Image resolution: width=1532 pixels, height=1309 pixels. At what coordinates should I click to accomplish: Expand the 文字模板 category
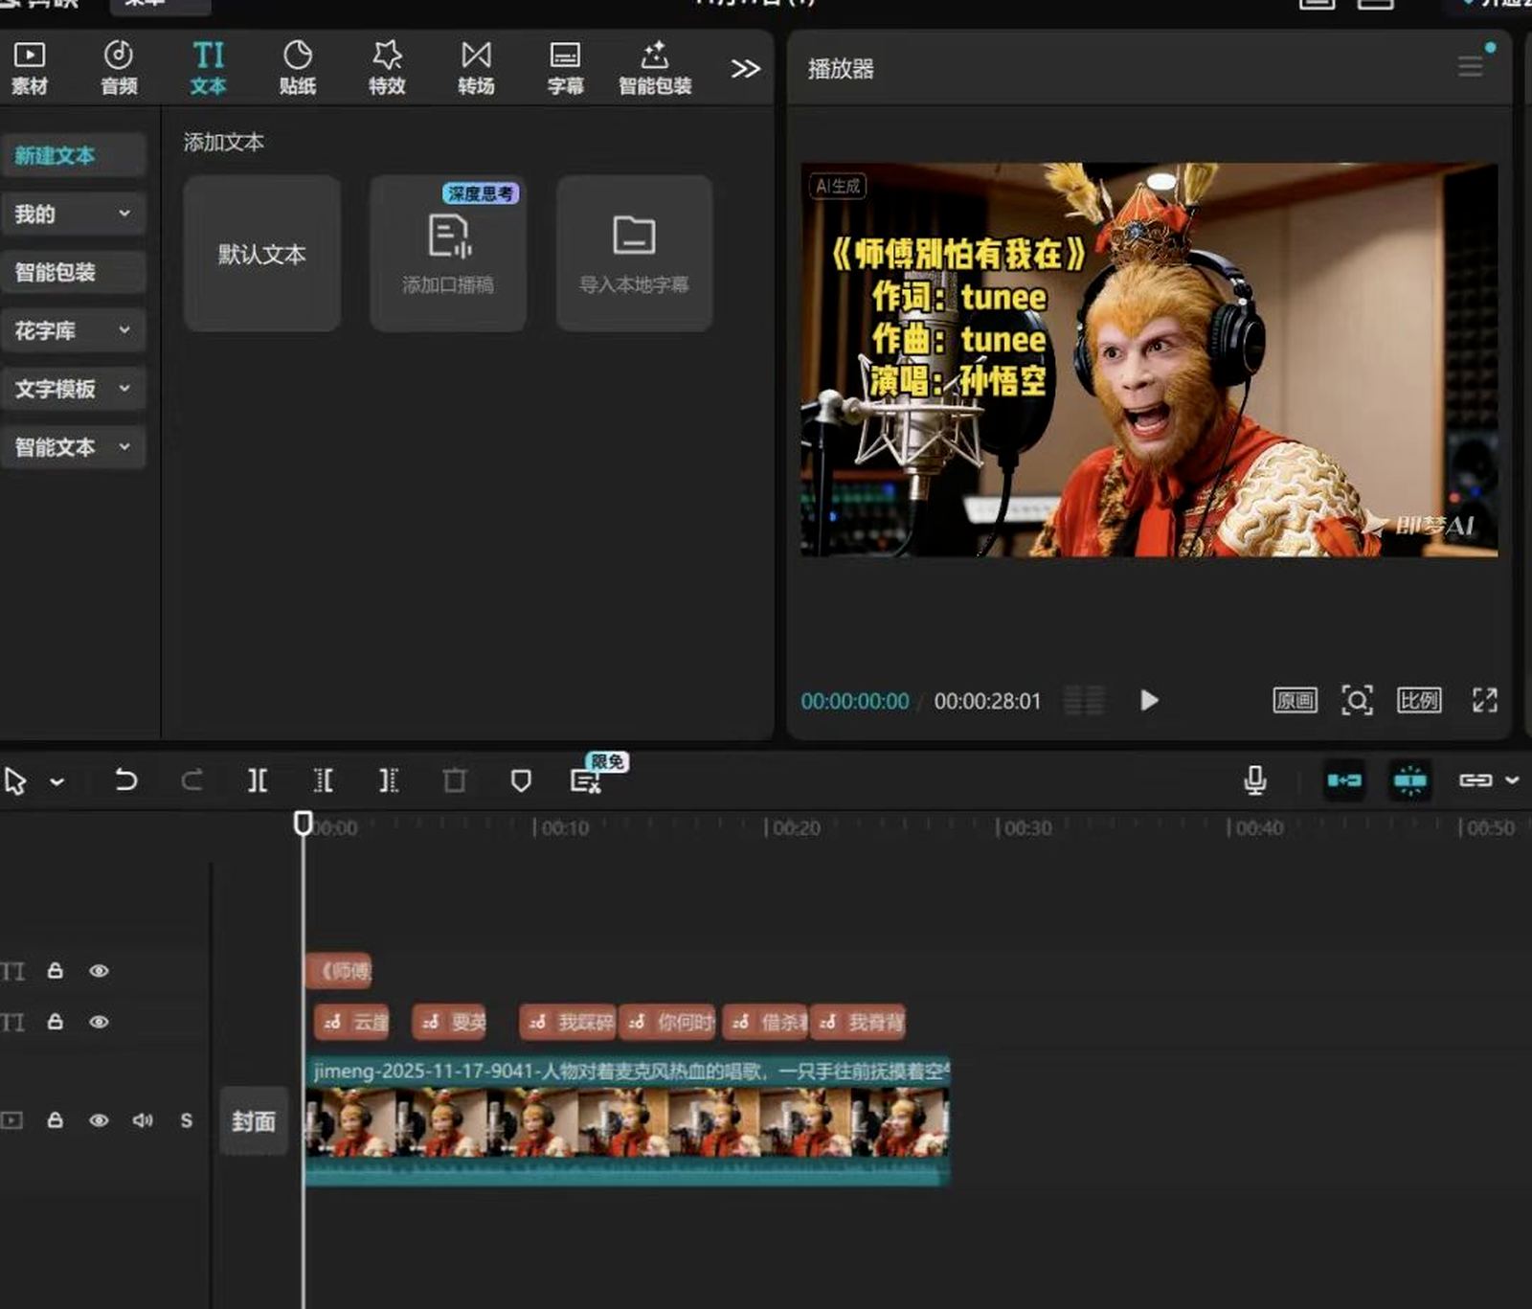coord(73,389)
